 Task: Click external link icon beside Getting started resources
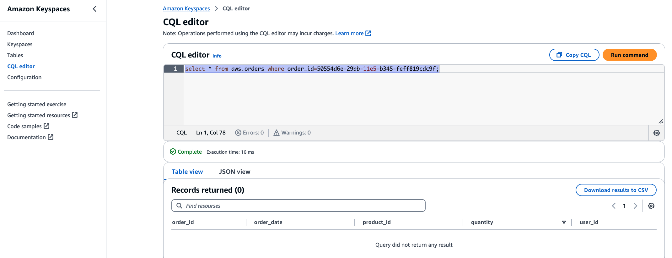pyautogui.click(x=75, y=115)
